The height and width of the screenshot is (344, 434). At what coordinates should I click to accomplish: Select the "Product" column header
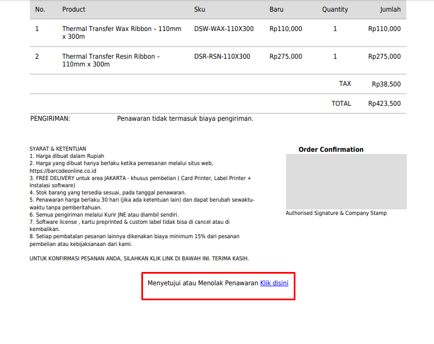click(74, 9)
